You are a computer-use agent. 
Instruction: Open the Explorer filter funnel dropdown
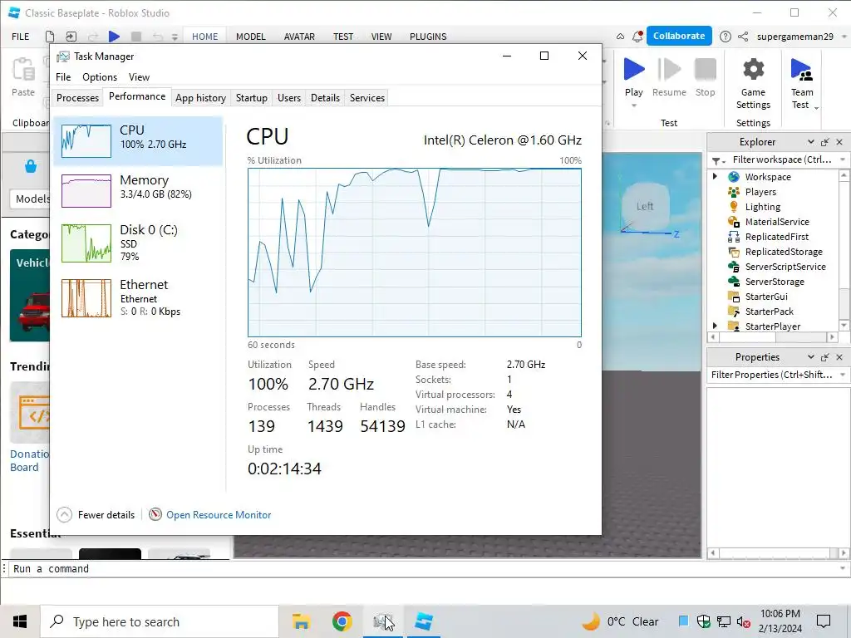(718, 160)
